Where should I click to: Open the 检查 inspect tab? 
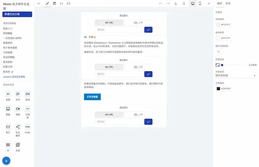pyautogui.click(x=228, y=4)
